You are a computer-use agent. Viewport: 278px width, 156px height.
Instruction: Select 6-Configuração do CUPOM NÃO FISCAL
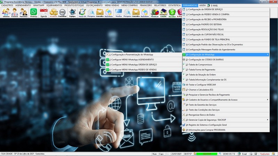pyautogui.click(x=226, y=34)
